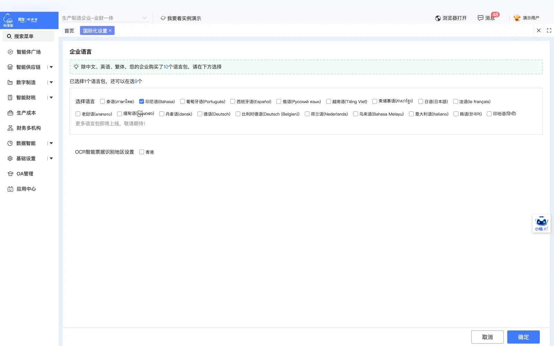This screenshot has width=554, height=346.
Task: Click the 智能供应链 store icon
Action: click(x=10, y=67)
